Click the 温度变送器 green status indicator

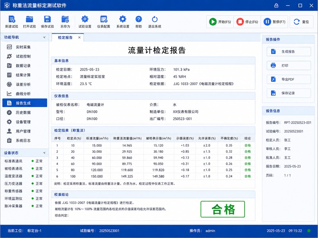click(x=33, y=176)
